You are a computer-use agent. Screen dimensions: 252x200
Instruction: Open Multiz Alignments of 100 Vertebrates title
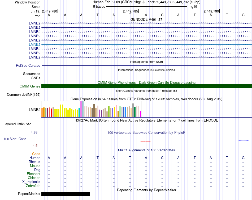(x=146, y=150)
